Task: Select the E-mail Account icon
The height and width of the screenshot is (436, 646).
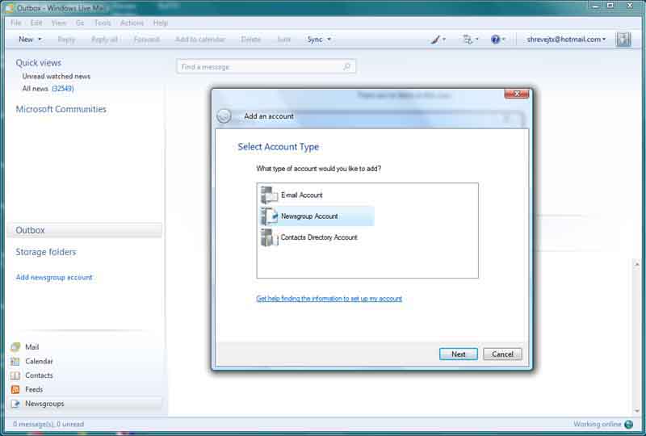Action: [269, 195]
